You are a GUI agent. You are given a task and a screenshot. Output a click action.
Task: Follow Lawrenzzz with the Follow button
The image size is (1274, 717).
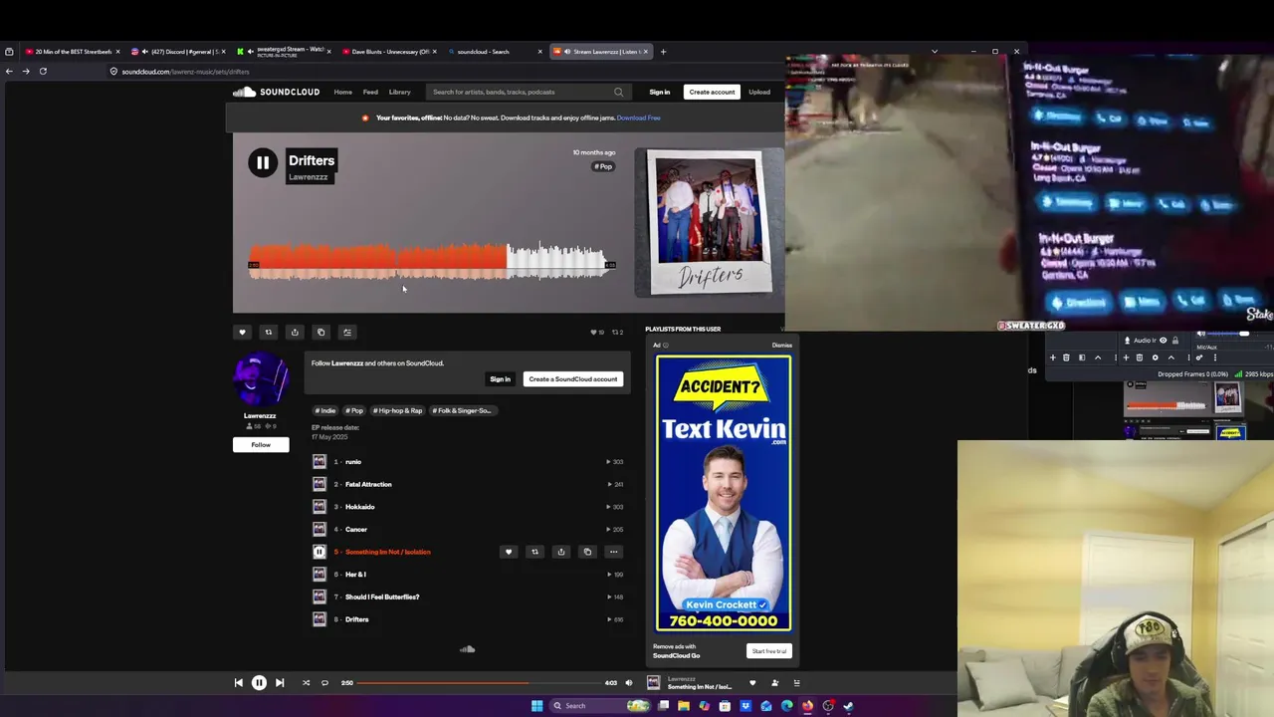click(x=261, y=445)
